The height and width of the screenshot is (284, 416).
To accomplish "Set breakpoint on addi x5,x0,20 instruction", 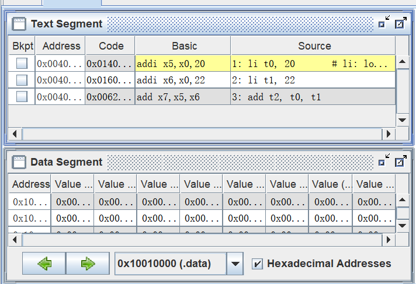I will point(22,64).
